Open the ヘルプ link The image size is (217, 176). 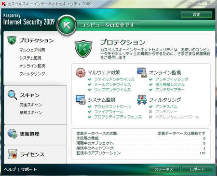[10, 169]
